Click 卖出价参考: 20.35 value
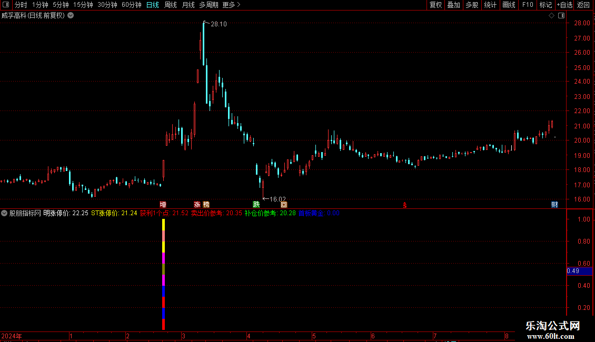The width and height of the screenshot is (595, 342). pos(216,214)
